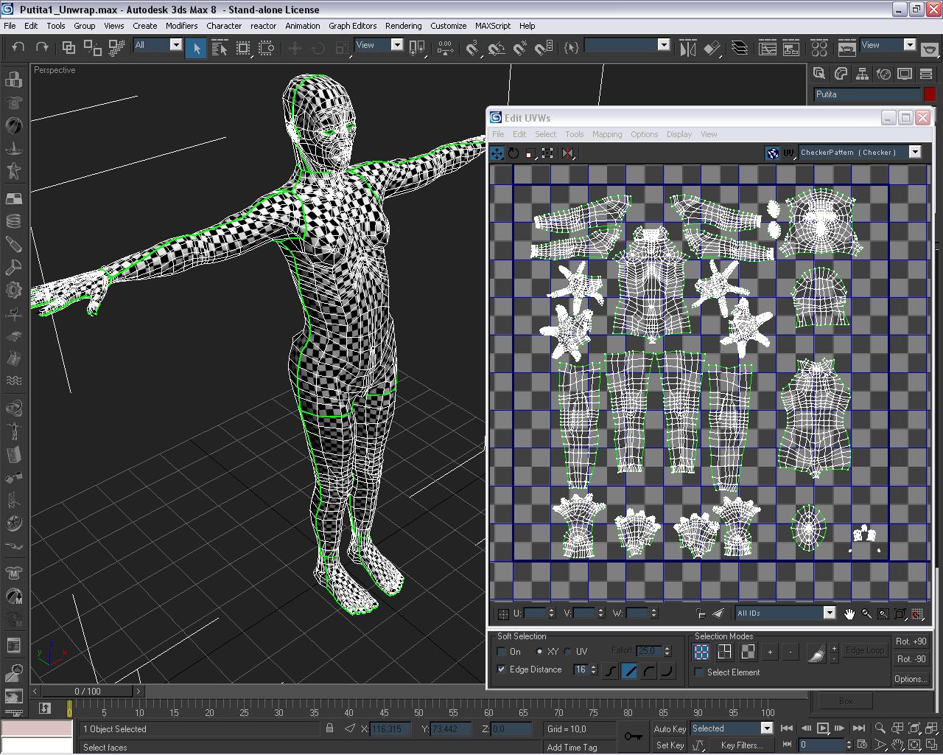Open the Schematic View icon
Viewport: 943px width, 755px height.
[x=791, y=48]
